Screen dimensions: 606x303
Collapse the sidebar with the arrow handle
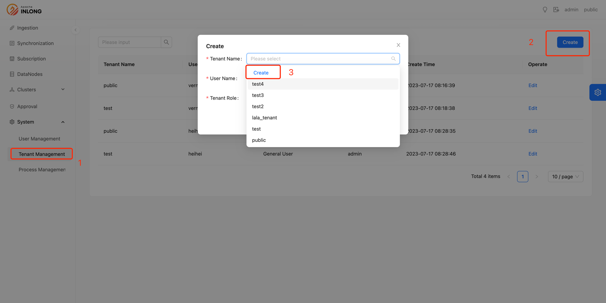click(x=75, y=30)
